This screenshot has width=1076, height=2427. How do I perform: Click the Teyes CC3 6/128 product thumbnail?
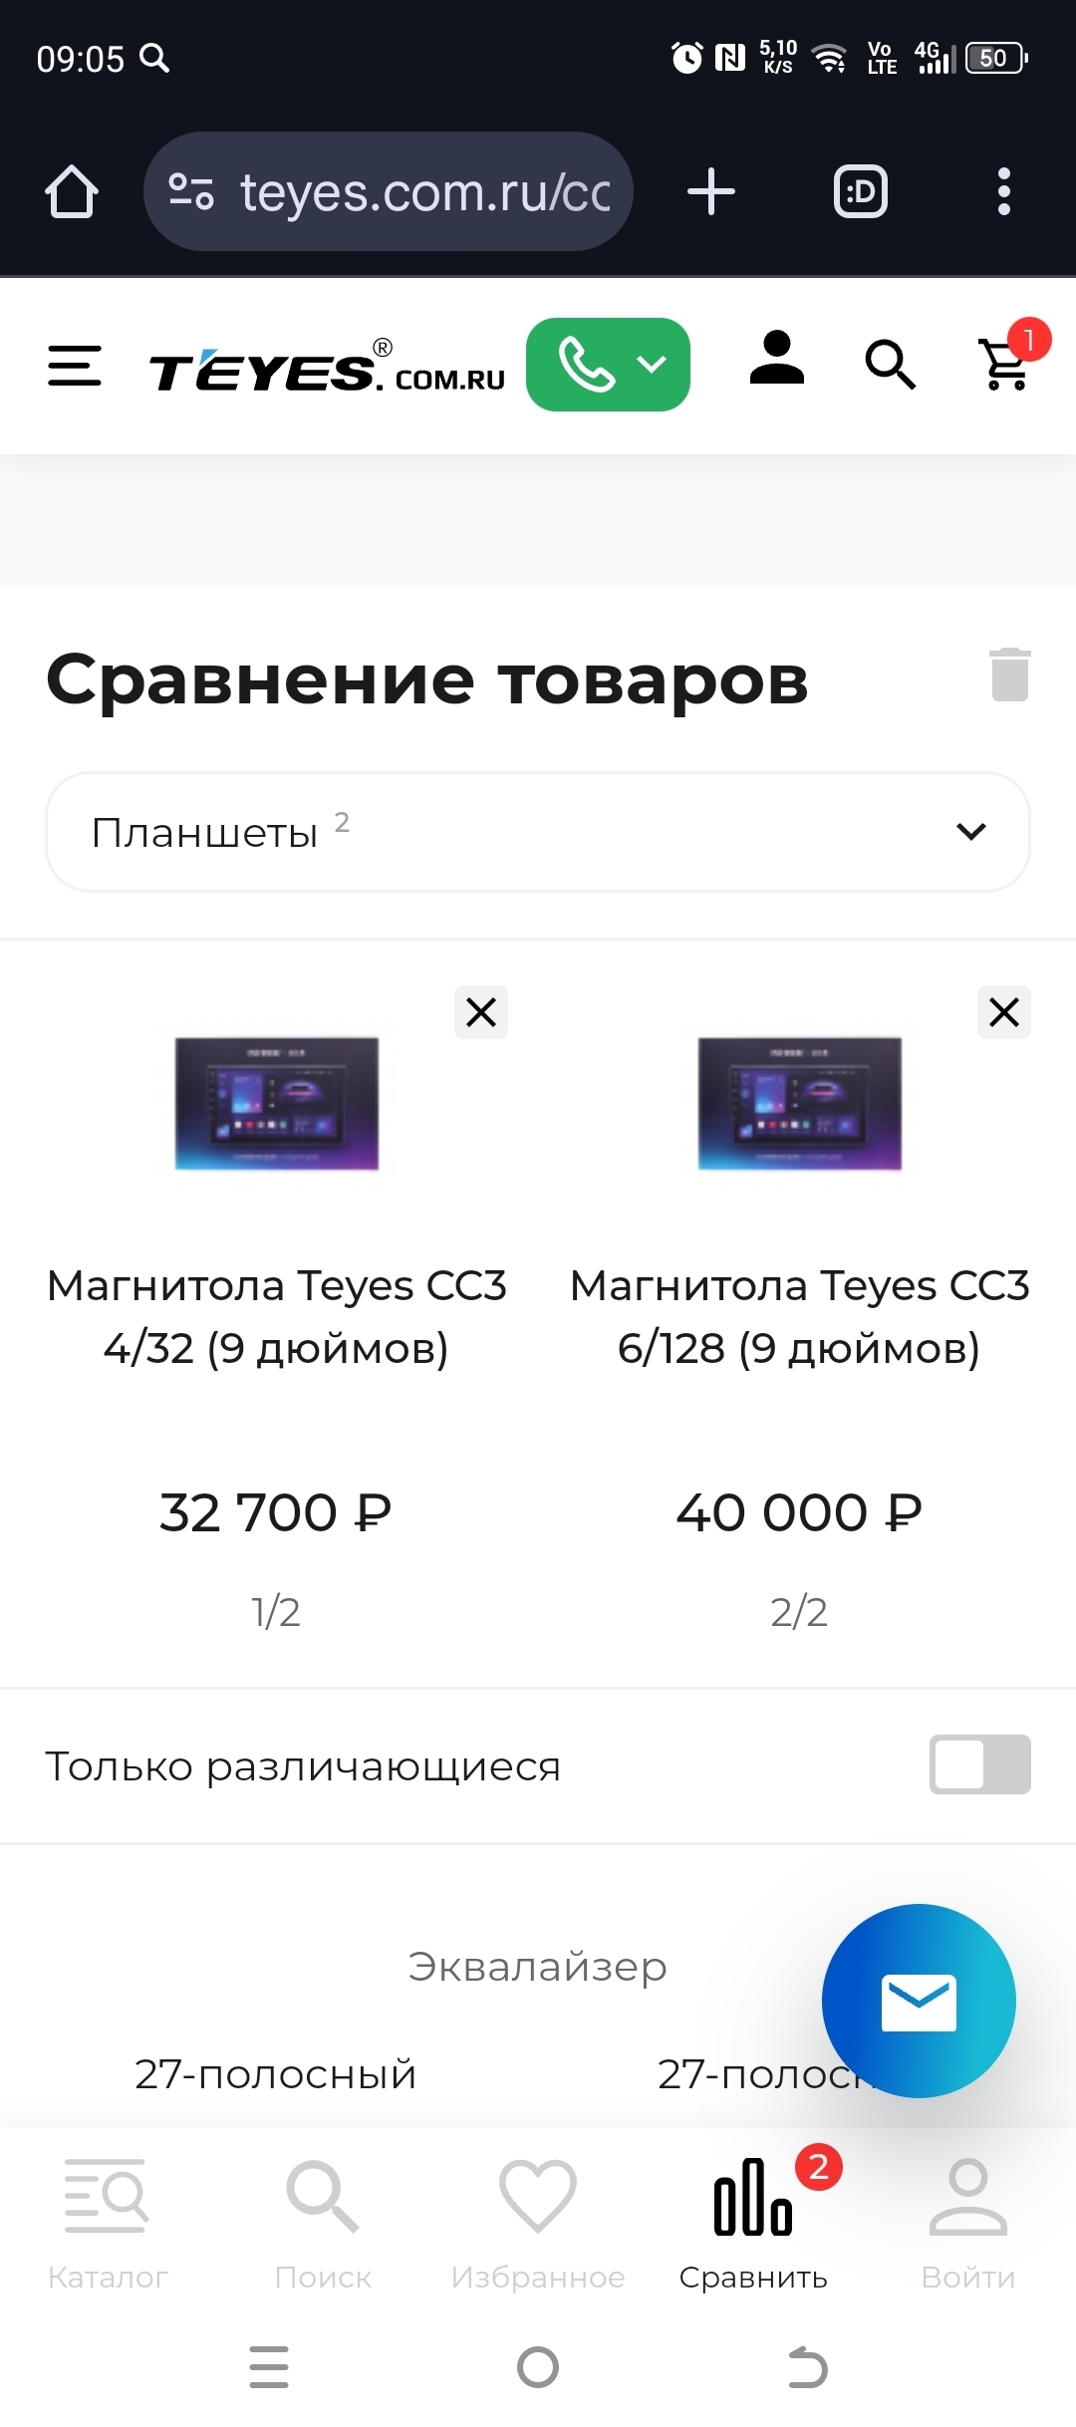coord(799,1103)
